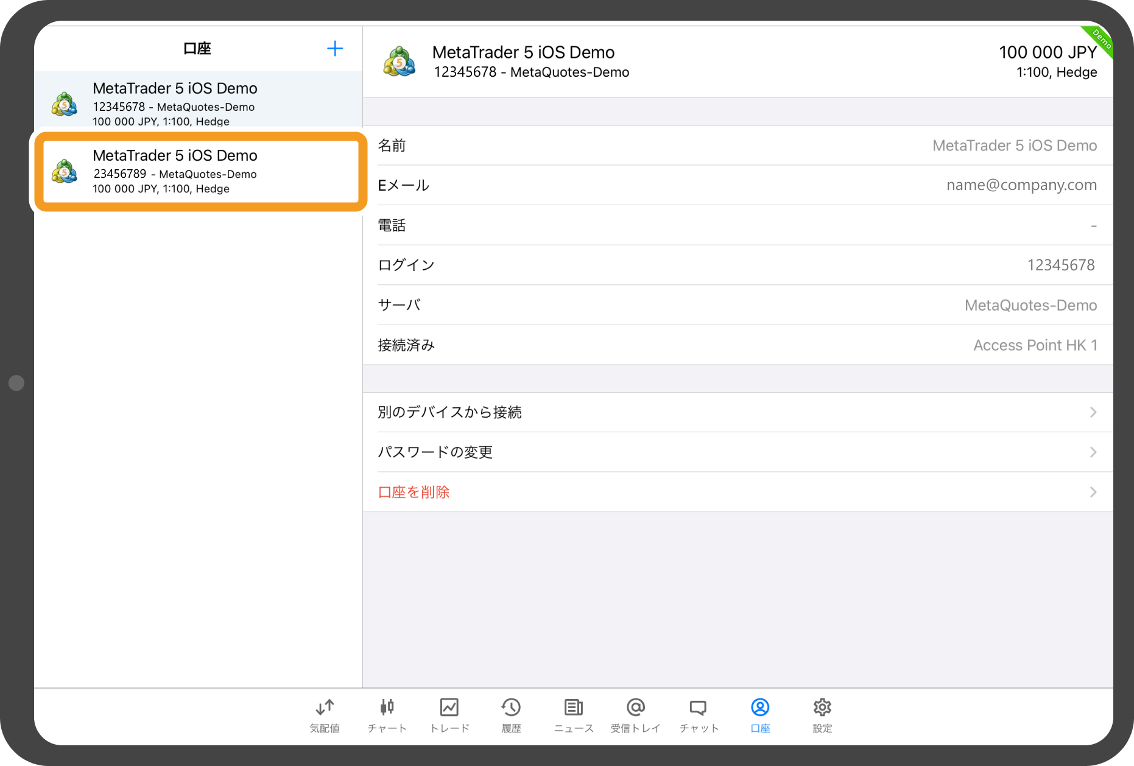Tap the Eメール row value name@company.com
Image resolution: width=1134 pixels, height=766 pixels.
coord(1021,185)
